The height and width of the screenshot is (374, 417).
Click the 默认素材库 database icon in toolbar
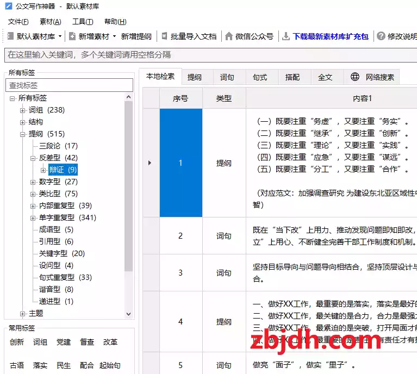coord(10,36)
